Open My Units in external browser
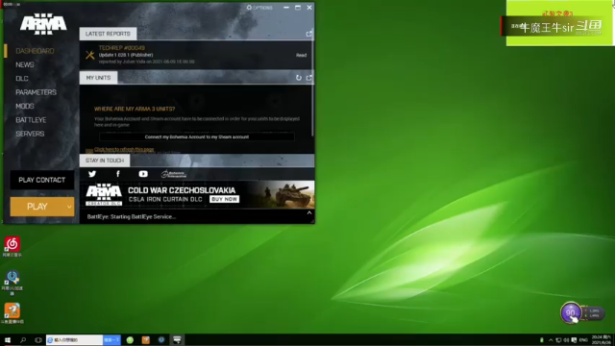 (309, 78)
